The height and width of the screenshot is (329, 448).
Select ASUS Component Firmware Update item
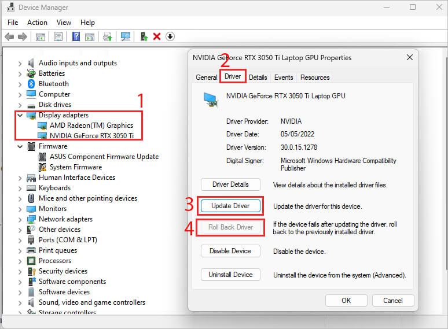(104, 157)
